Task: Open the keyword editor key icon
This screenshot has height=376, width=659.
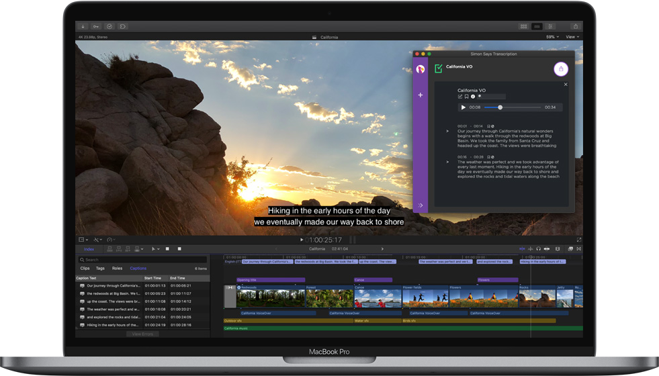Action: point(96,26)
